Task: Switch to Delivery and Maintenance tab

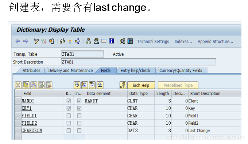Action: (x=70, y=70)
